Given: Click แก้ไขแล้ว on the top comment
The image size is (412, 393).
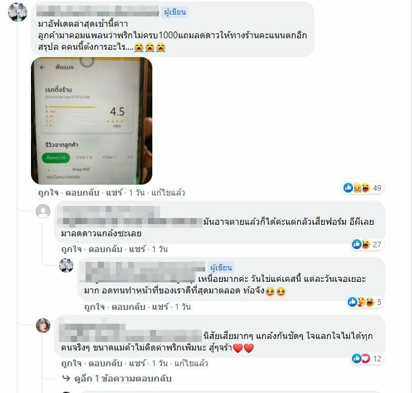Looking at the screenshot, I should click(168, 193).
